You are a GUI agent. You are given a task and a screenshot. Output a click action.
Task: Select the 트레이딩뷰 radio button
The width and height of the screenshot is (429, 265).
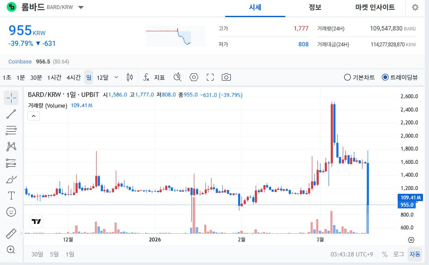click(x=385, y=78)
